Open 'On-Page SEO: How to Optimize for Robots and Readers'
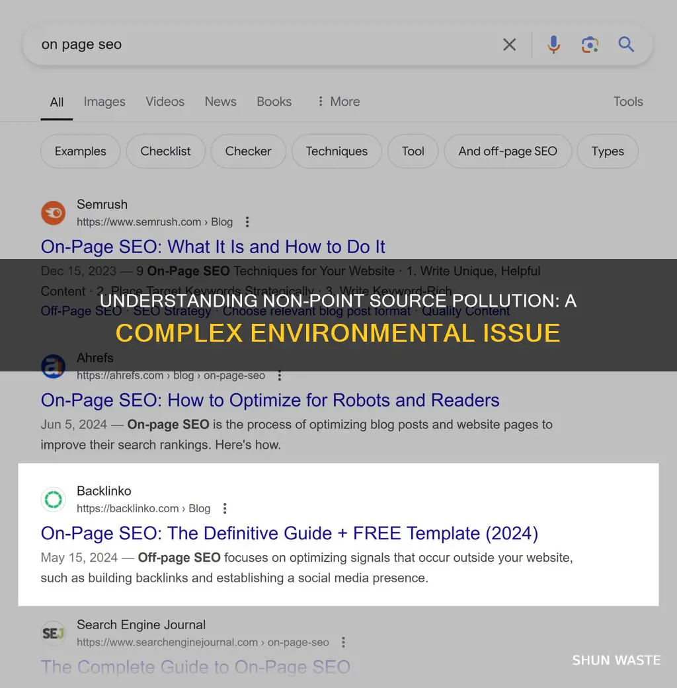This screenshot has width=677, height=688. (x=270, y=401)
